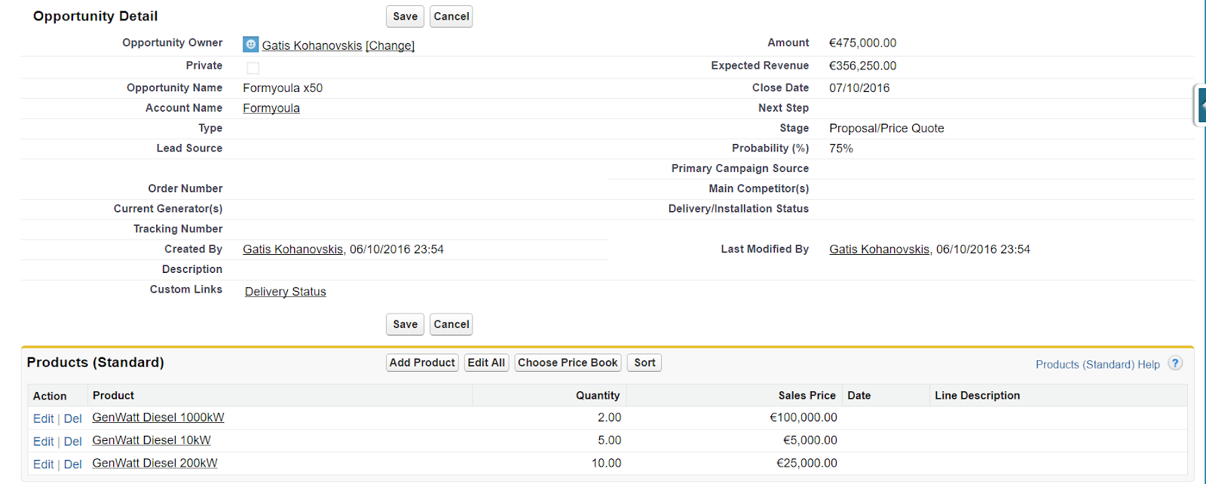Click the Current Generator(s) label
Image resolution: width=1206 pixels, height=484 pixels.
pos(168,209)
